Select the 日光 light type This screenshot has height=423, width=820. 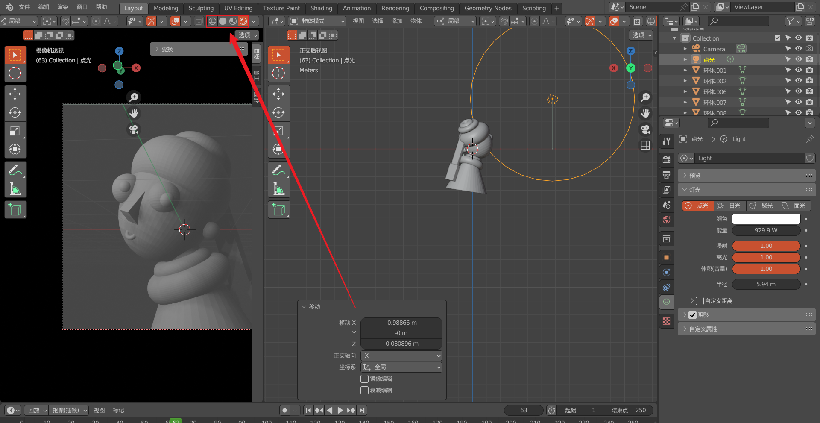pos(730,206)
